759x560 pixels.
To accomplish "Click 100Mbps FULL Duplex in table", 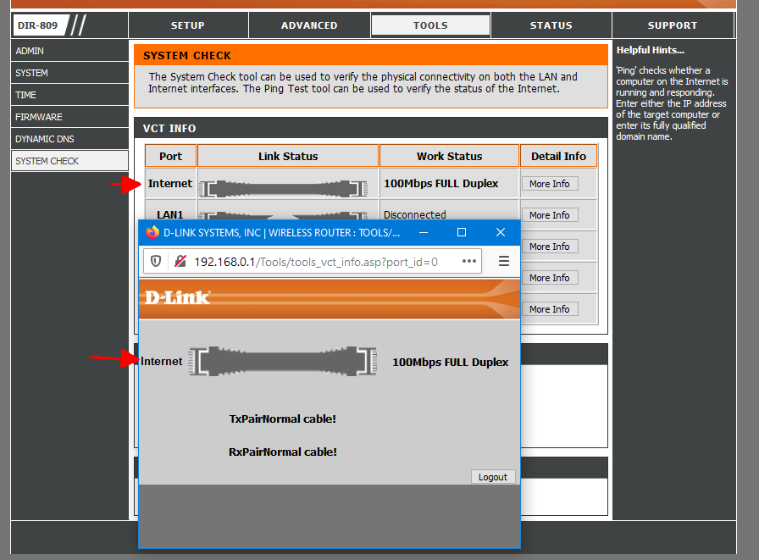I will [x=441, y=184].
